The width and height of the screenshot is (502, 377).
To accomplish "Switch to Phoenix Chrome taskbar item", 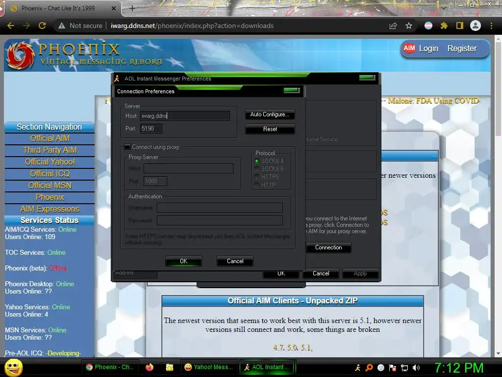I will click(110, 367).
